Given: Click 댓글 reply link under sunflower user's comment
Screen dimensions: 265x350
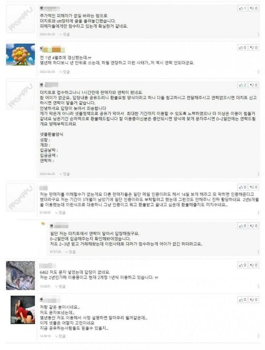Looking at the screenshot, I should pyautogui.click(x=65, y=72).
